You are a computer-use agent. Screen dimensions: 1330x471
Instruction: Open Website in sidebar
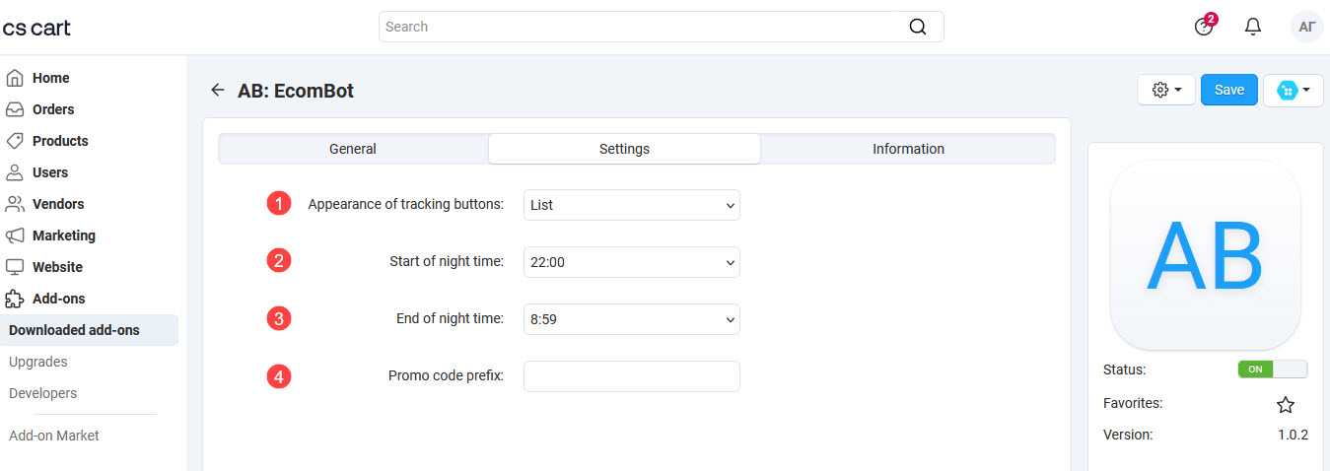click(x=57, y=267)
